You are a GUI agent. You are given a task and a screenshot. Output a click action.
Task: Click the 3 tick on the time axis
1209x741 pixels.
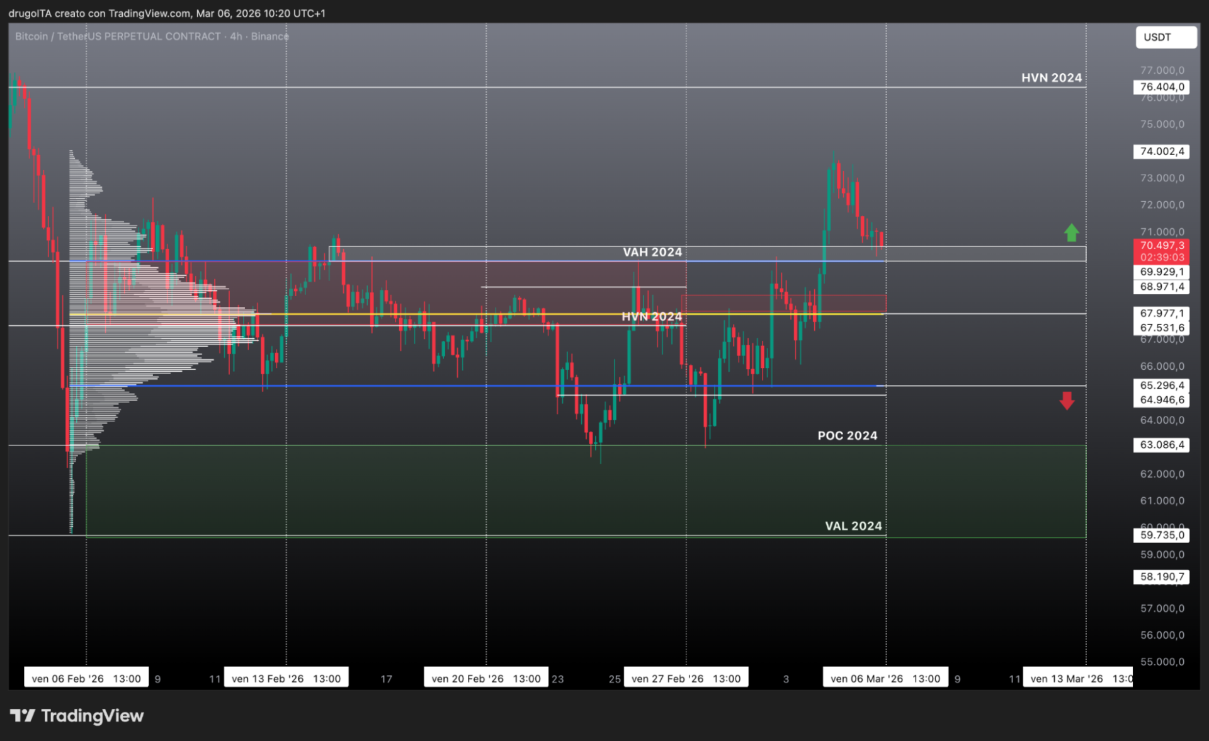point(786,679)
